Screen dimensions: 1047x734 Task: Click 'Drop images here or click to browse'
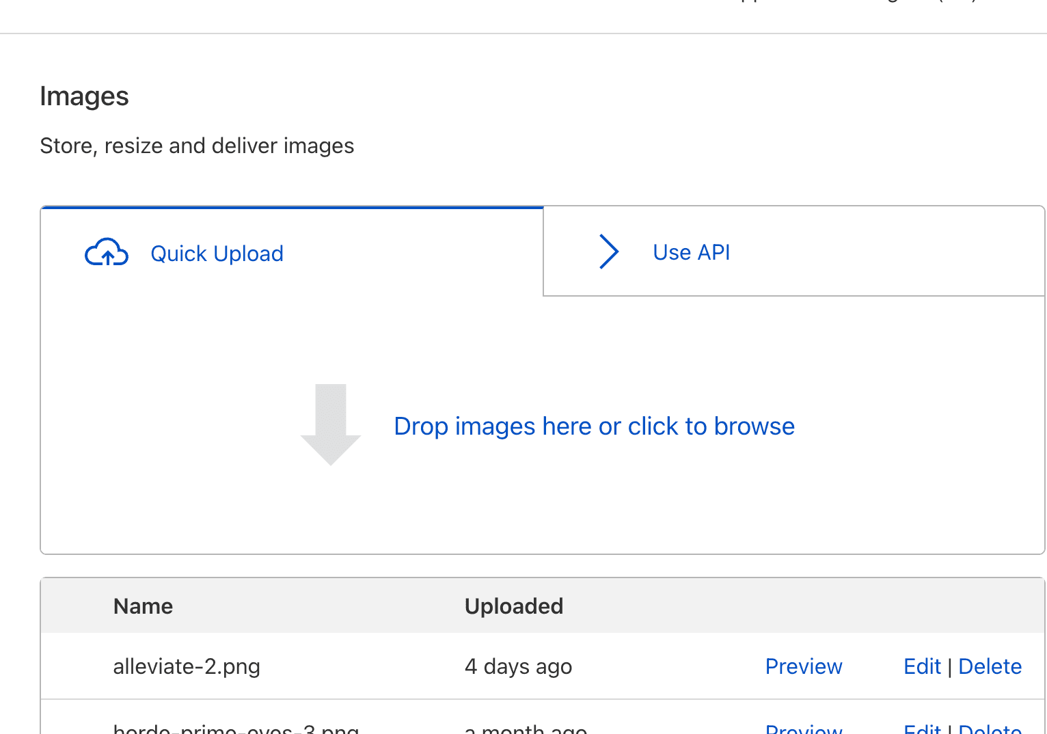point(594,426)
